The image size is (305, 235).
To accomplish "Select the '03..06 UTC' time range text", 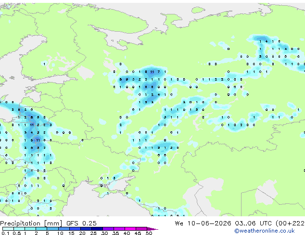I will point(253,223).
